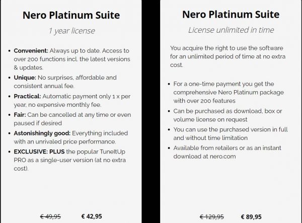Click the unlimited period of time paragraph
Viewport: 302px width, 223px height.
[x=228, y=56]
